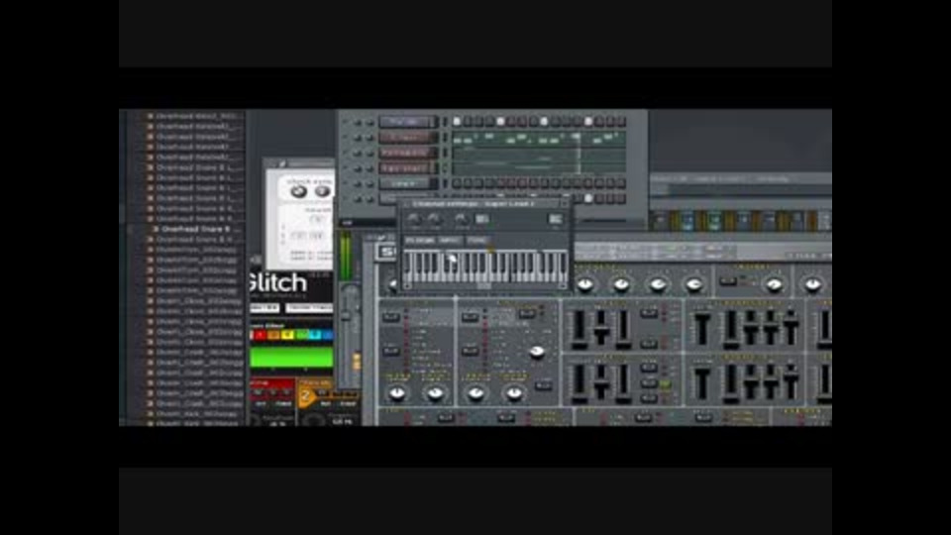Switch to PLUGIN tab in Channel settings
Screen dimensions: 951x535
(420, 240)
